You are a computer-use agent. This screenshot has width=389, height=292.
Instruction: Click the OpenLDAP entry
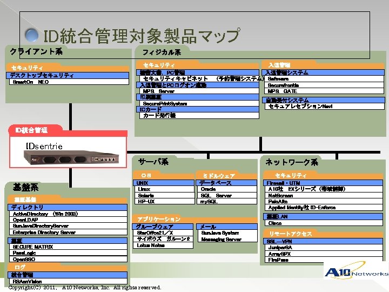[69, 220]
